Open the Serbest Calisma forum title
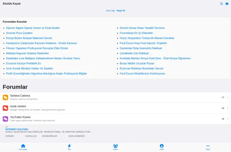 click(x=20, y=96)
